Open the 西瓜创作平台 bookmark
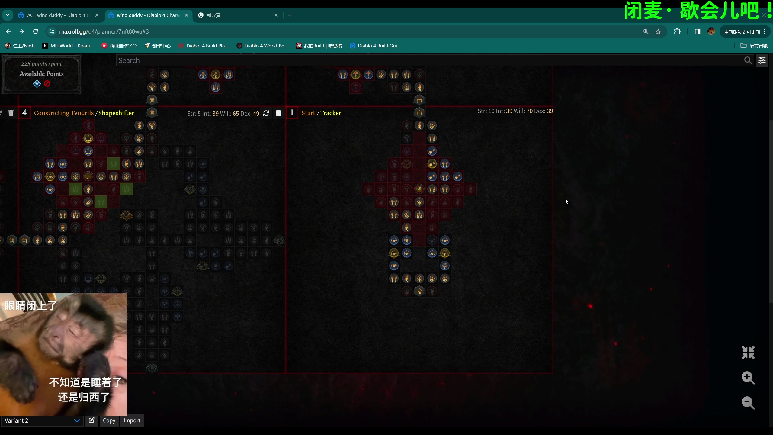773x435 pixels. 119,46
